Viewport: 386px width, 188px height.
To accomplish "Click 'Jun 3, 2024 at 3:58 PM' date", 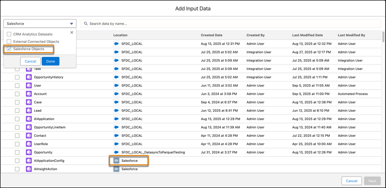I will pyautogui.click(x=218, y=94).
